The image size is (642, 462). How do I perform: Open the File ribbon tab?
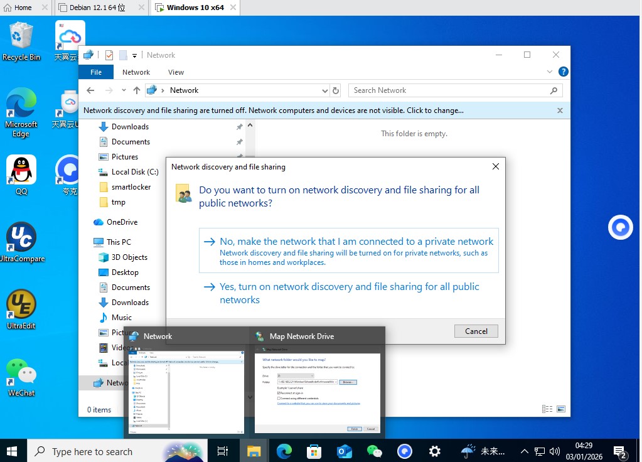[96, 72]
